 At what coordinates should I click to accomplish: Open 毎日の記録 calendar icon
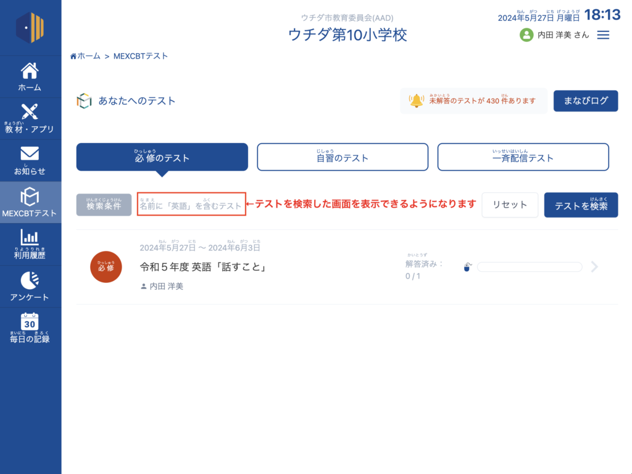(x=30, y=321)
